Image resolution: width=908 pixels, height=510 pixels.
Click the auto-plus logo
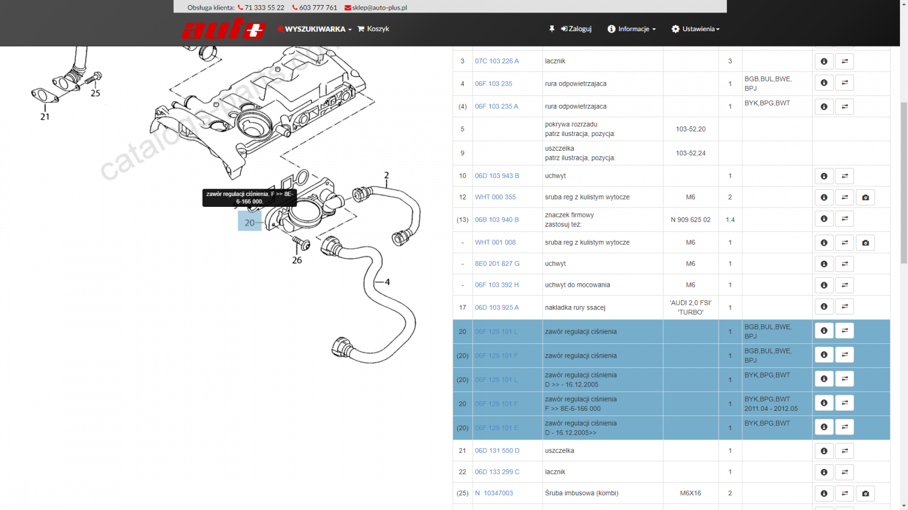click(224, 28)
